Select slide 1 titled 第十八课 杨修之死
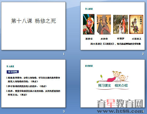Screen dimensions: 147x114 click(33, 26)
